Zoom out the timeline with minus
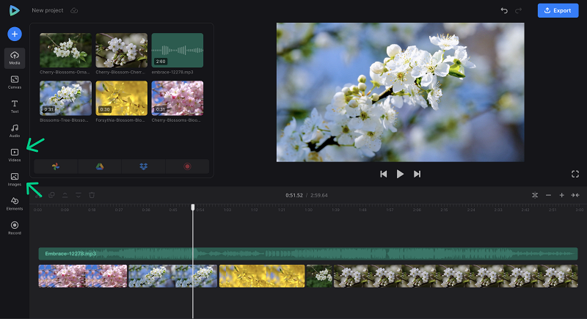This screenshot has width=587, height=319. [x=548, y=195]
